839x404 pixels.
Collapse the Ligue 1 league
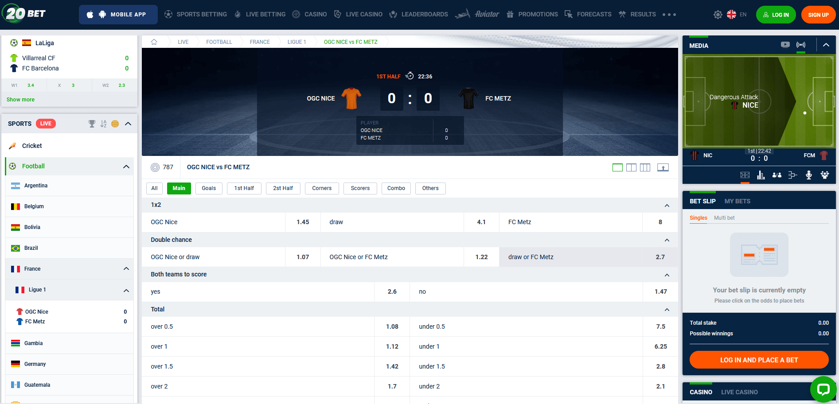[x=126, y=291]
